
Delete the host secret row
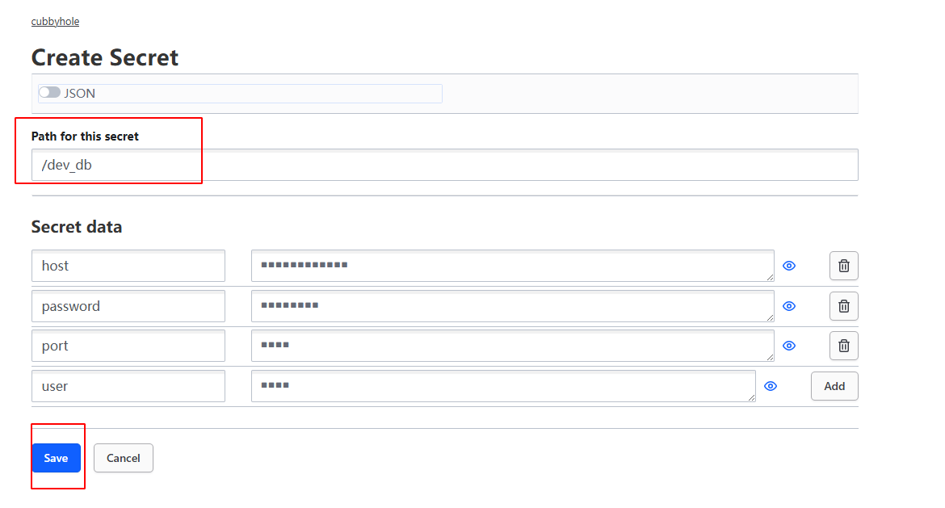[x=843, y=266]
